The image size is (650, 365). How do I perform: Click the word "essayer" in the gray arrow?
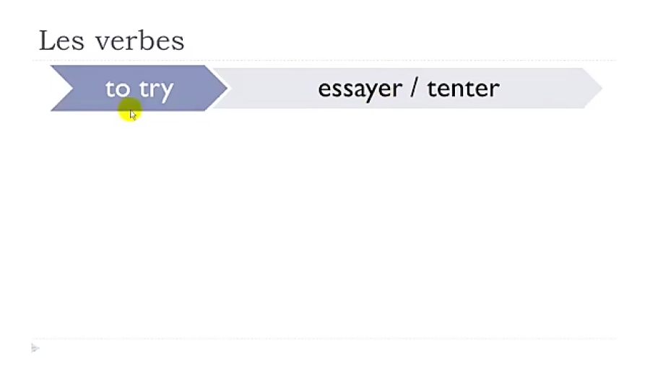[x=360, y=89]
